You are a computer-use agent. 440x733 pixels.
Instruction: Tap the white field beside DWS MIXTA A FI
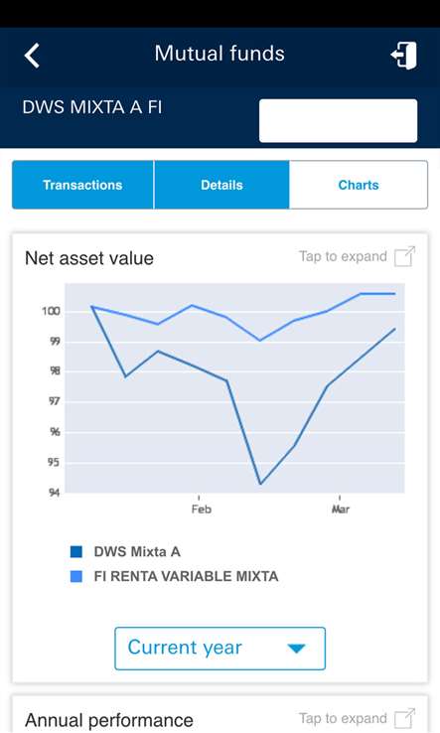338,120
